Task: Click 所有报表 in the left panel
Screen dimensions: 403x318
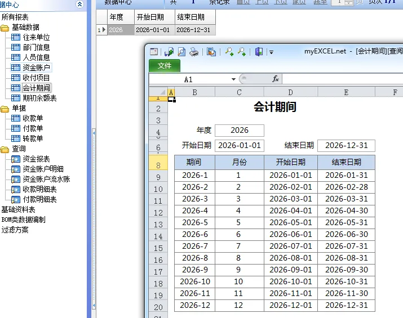Action: tap(15, 17)
